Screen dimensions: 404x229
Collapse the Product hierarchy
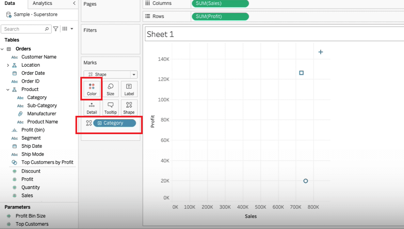8,90
